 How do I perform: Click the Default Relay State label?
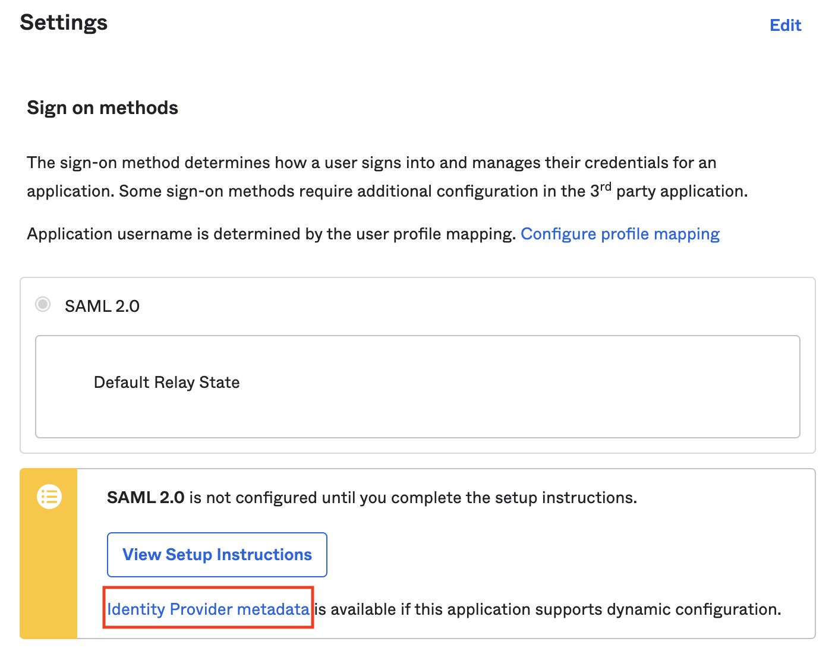167,383
